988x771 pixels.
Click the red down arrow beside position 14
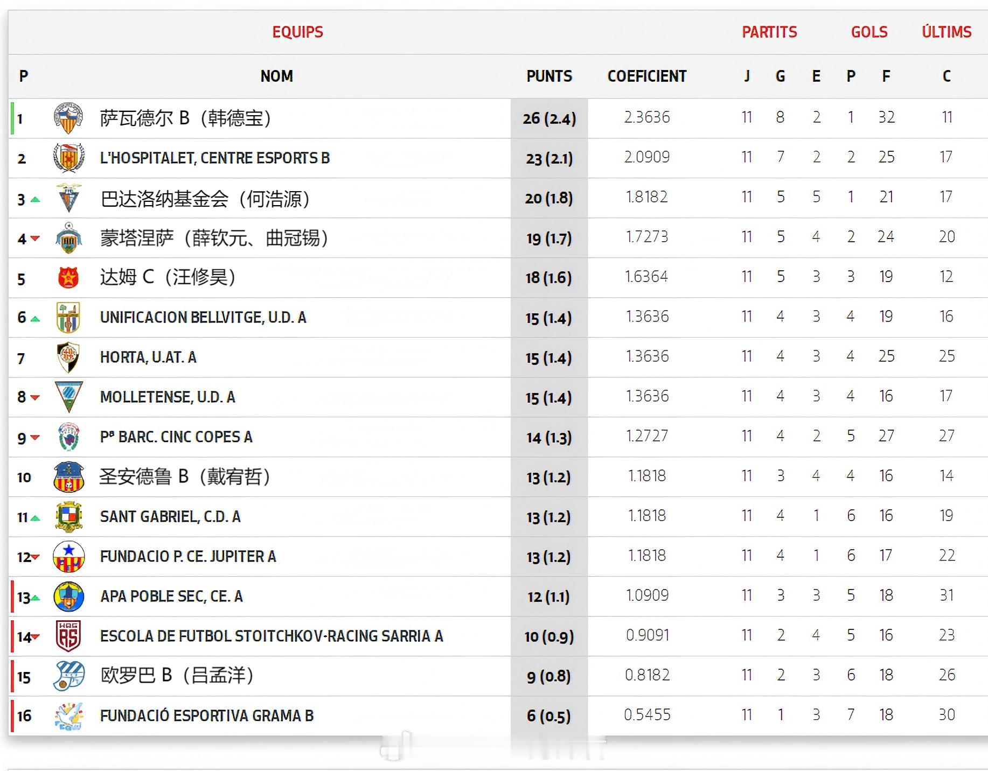(36, 637)
